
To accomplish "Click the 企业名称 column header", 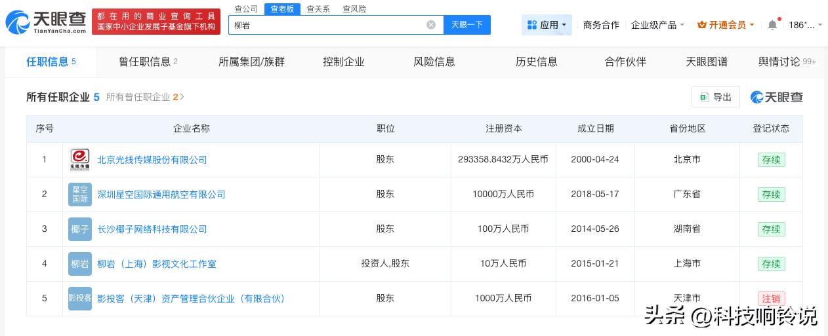I will [x=192, y=128].
